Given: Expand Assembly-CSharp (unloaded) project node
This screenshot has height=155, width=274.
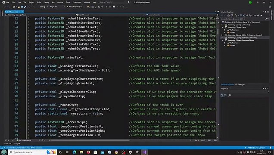Looking at the screenshot, I should click(x=222, y=25).
